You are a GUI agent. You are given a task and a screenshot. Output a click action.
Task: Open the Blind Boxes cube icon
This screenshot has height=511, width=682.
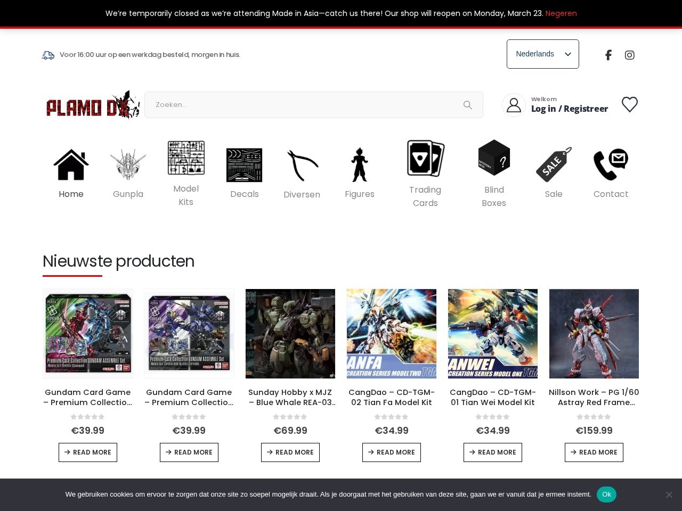494,158
